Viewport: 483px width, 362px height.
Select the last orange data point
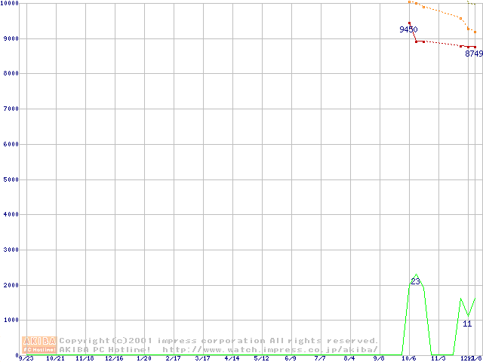[x=475, y=32]
